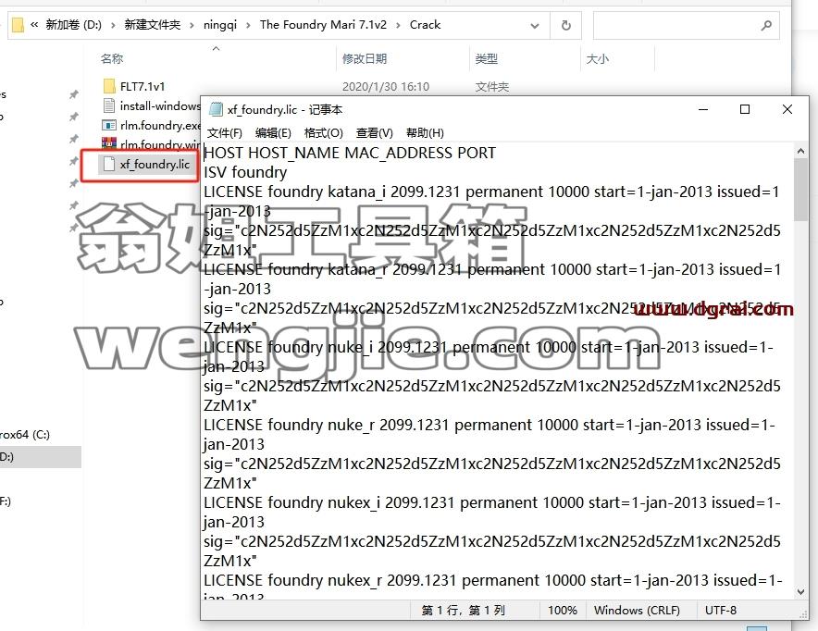Sort Explorer files by 类型 column
The height and width of the screenshot is (631, 818).
pyautogui.click(x=486, y=59)
